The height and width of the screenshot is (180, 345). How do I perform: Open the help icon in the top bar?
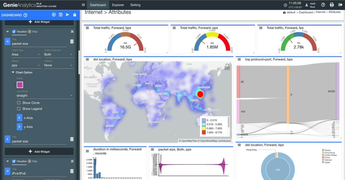click(323, 5)
